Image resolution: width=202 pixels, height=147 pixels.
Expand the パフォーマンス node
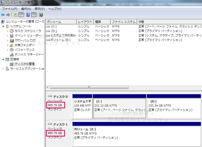tap(7, 50)
